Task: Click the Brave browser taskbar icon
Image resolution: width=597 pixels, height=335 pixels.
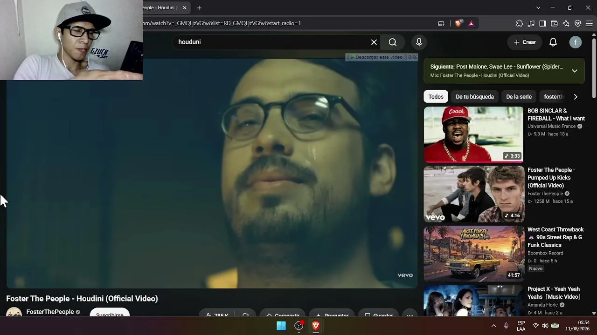Action: coord(316,326)
